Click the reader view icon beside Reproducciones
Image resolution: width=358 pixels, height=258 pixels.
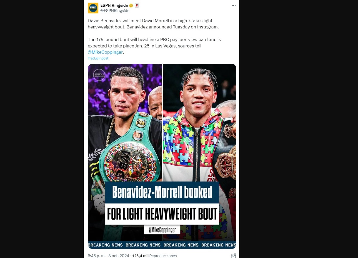[x=234, y=256]
